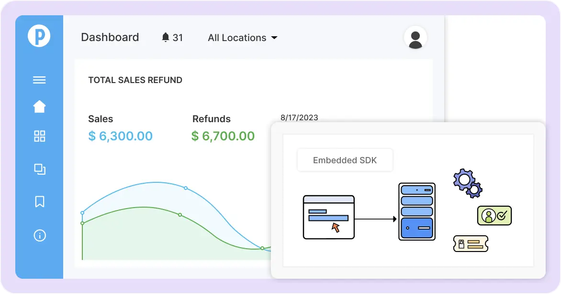Screen dimensions: 561x294
Task: Open the date 8/17/2023 selector
Action: (x=299, y=117)
